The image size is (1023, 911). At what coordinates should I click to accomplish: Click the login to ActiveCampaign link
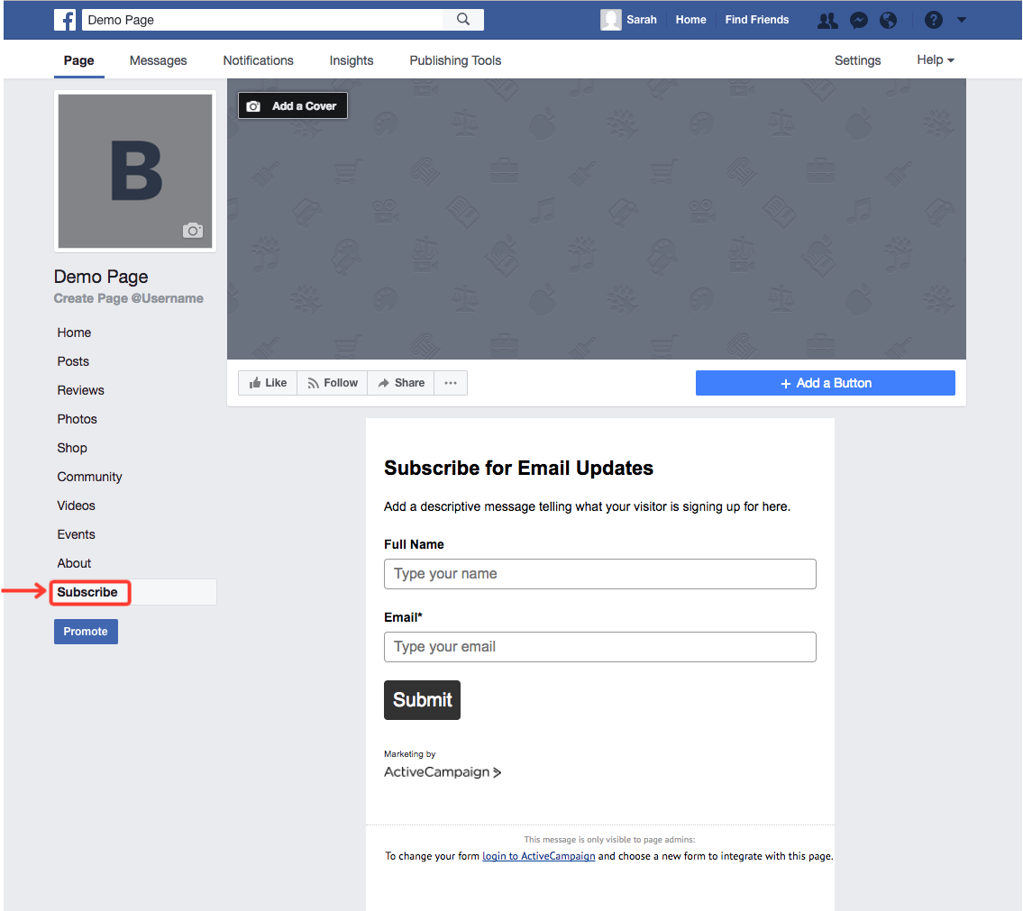pyautogui.click(x=538, y=856)
